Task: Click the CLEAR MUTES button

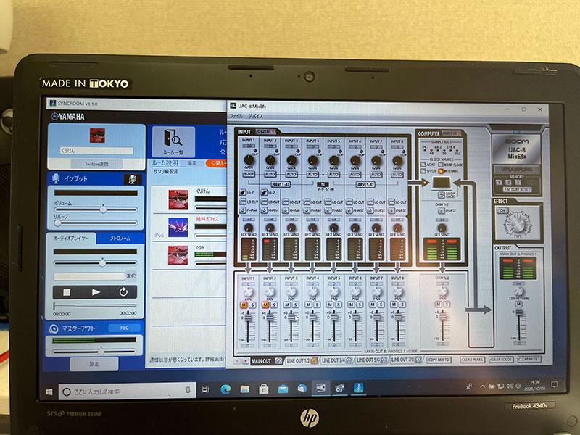Action: coord(529,359)
